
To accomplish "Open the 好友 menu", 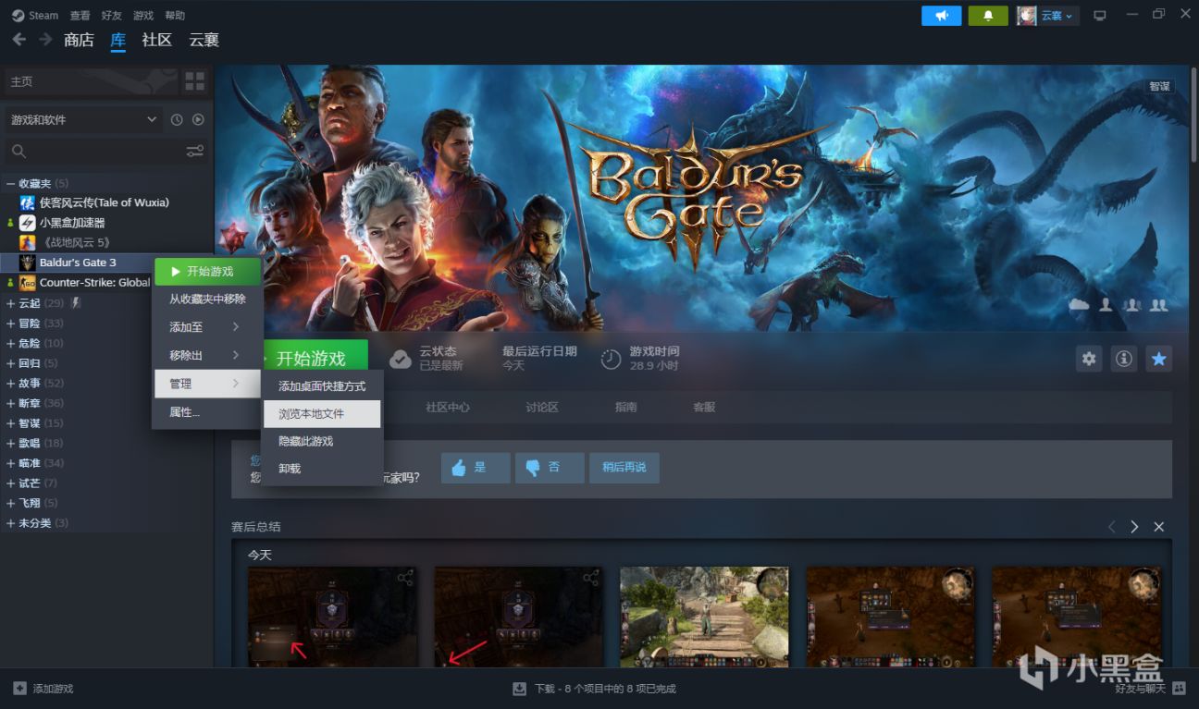I will [111, 16].
